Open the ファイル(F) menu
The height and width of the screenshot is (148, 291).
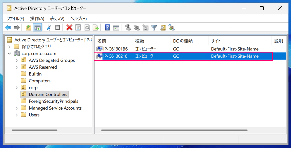coord(15,18)
